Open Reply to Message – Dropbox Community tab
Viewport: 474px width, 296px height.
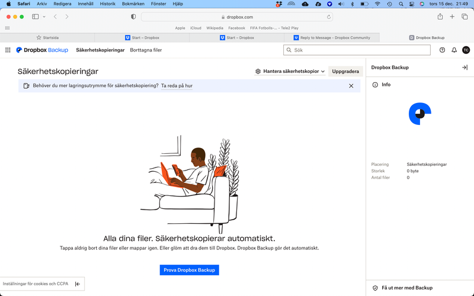pyautogui.click(x=332, y=38)
